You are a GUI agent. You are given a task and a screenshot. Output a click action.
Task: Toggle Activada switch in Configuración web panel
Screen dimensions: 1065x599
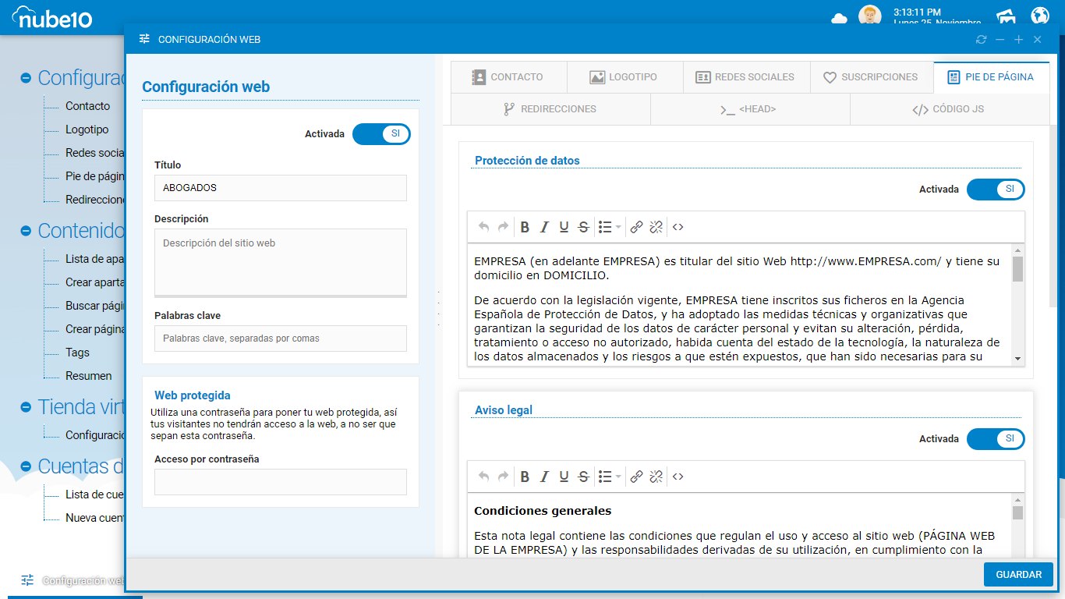point(381,134)
